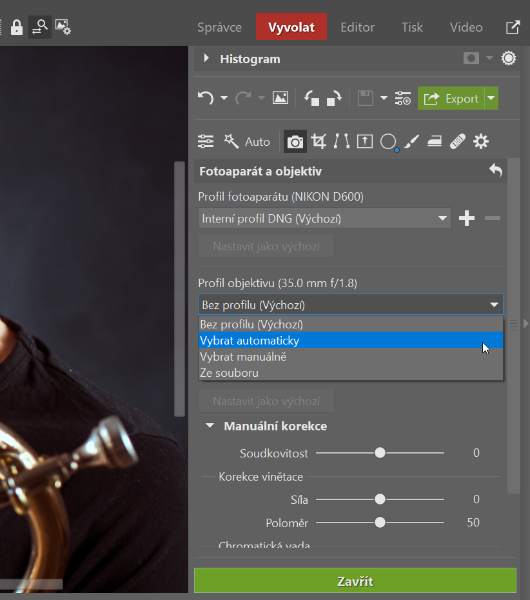
Task: Open the develop module settings gear
Action: (481, 141)
